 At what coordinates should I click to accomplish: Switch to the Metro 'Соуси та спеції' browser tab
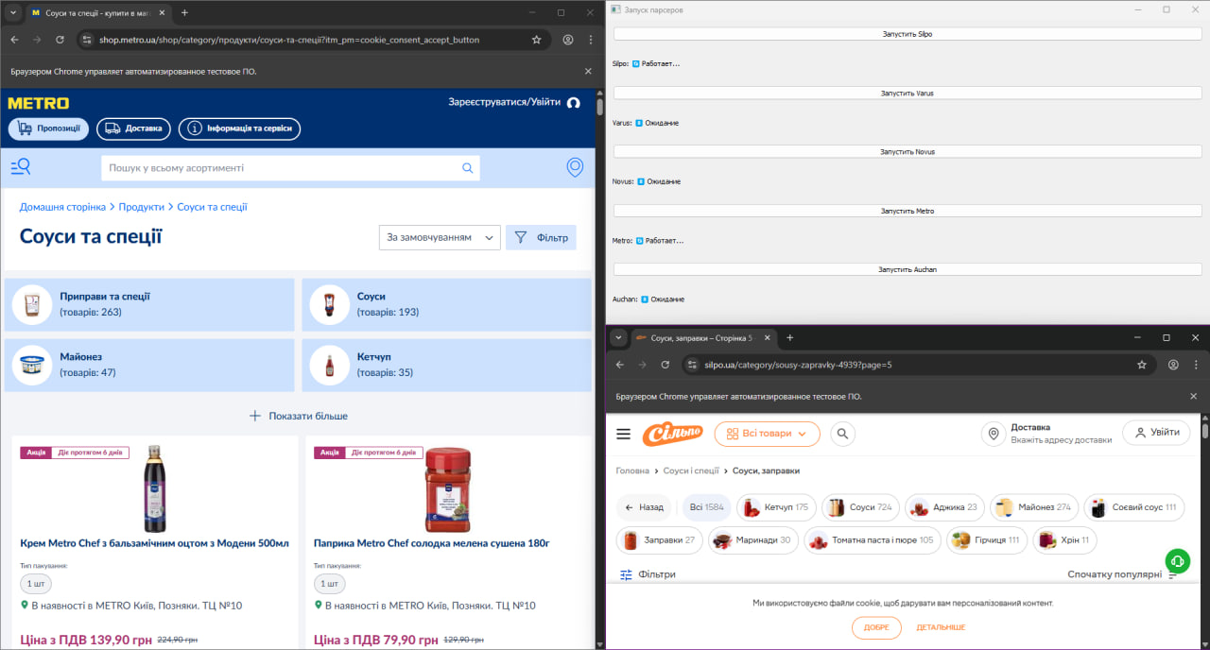(x=97, y=13)
